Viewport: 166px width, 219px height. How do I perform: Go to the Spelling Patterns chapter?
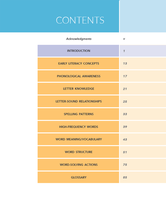point(79,114)
